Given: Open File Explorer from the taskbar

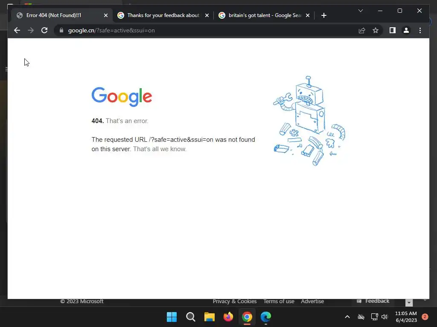Looking at the screenshot, I should (209, 317).
